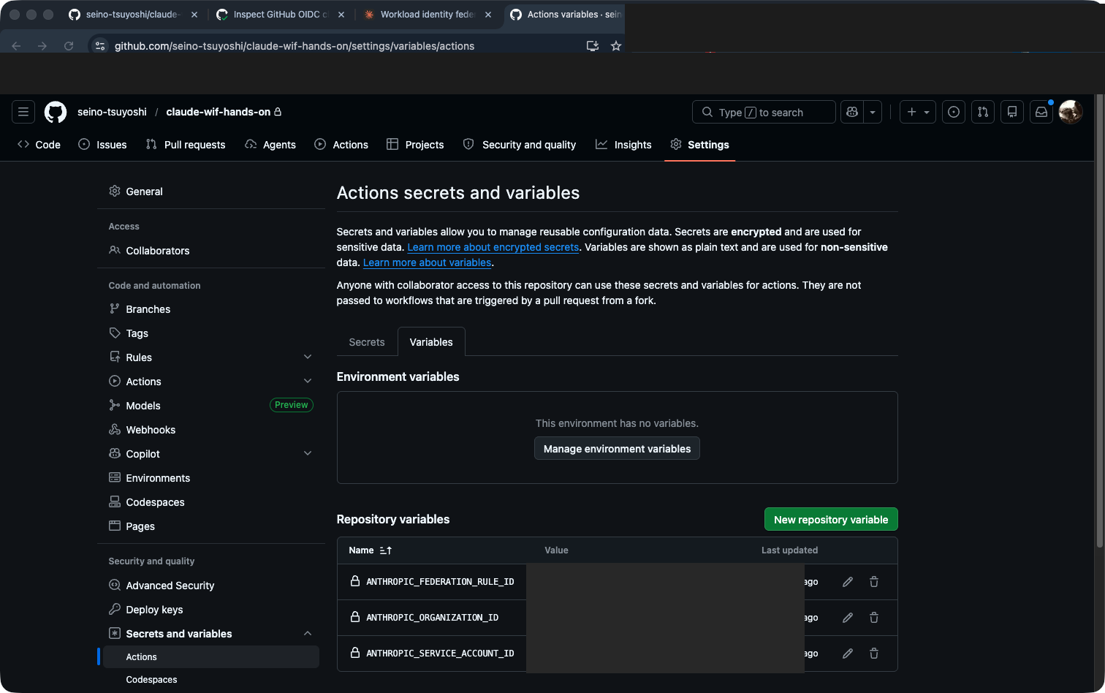The width and height of the screenshot is (1105, 693).
Task: Open Advanced Security settings
Action: click(211, 586)
